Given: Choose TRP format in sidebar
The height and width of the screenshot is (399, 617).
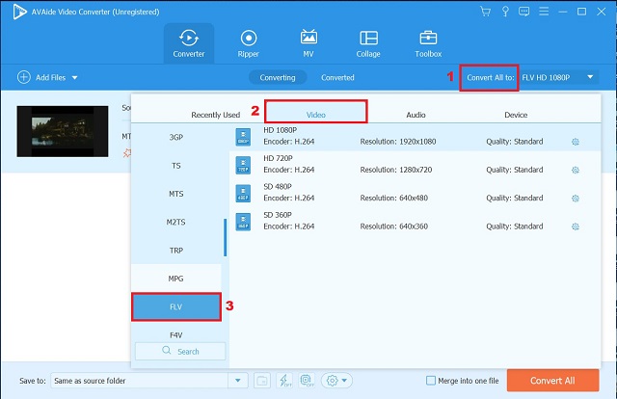Looking at the screenshot, I should (x=175, y=251).
